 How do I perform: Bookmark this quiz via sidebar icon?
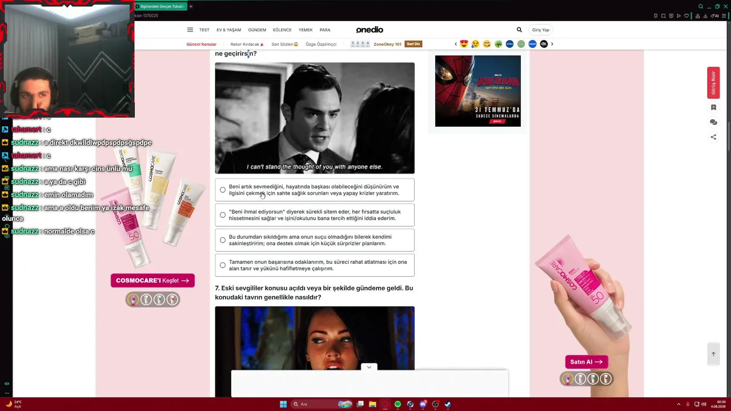713,107
